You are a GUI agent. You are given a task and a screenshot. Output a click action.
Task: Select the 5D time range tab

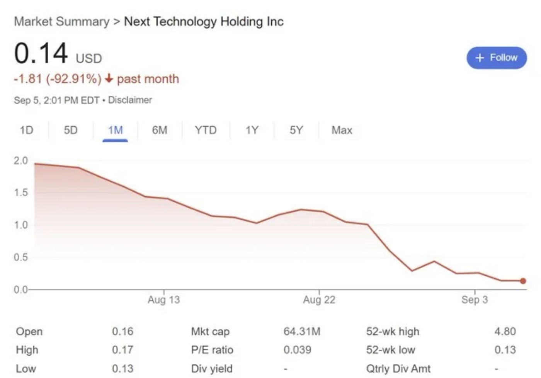71,130
